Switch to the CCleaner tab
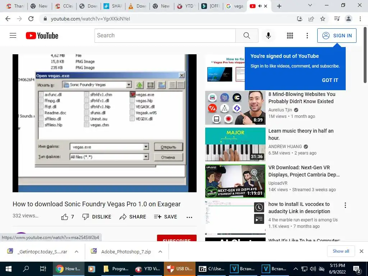This screenshot has height=276, width=368. click(x=64, y=6)
